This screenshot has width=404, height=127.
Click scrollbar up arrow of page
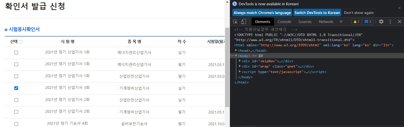[x=227, y=2]
